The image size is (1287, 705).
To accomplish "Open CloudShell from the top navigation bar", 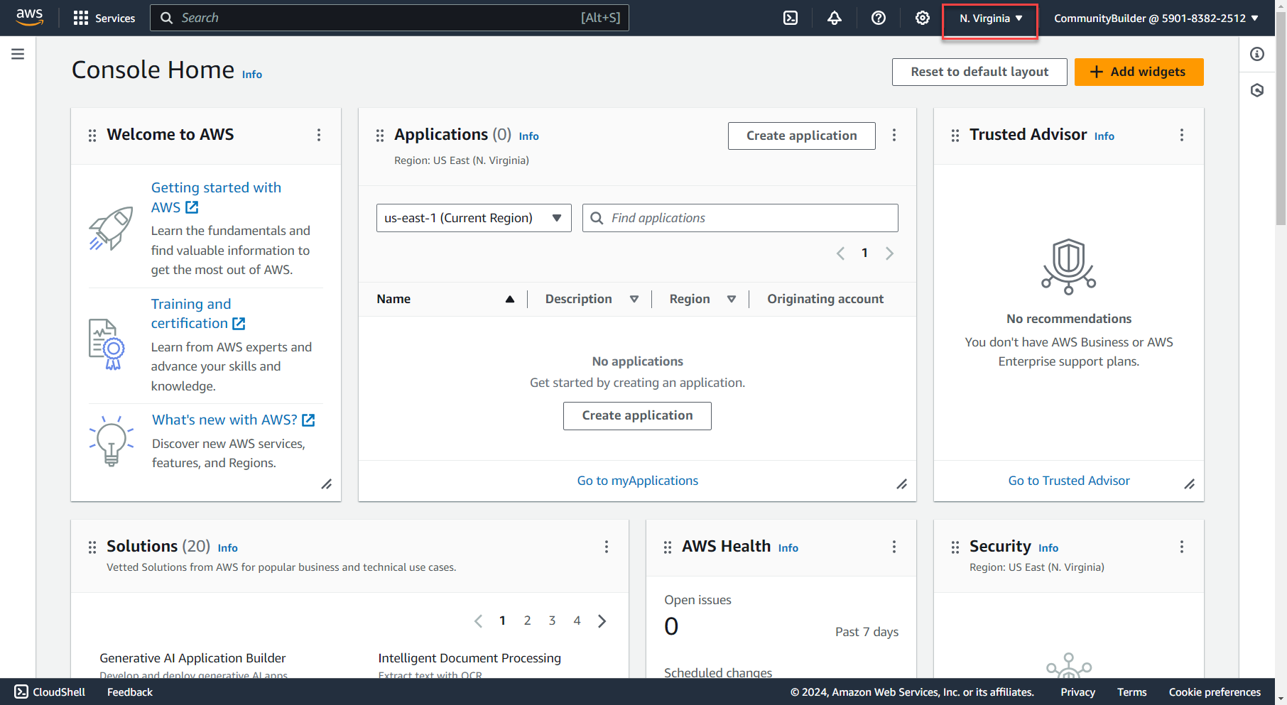I will [x=791, y=18].
